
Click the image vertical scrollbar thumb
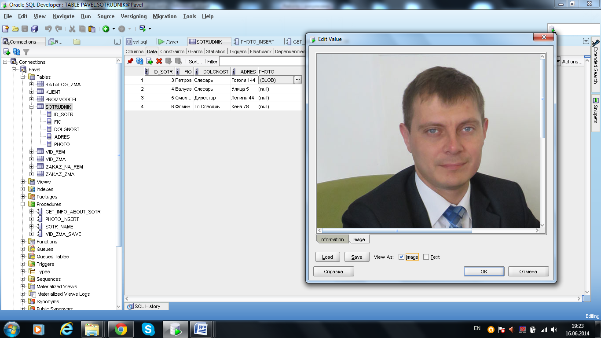[x=542, y=98]
